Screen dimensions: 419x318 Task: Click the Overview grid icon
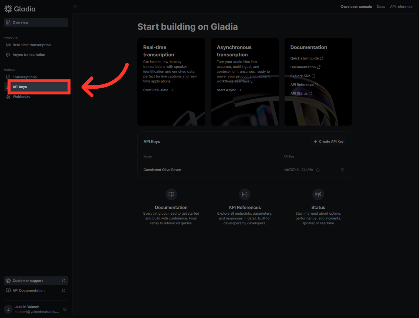click(x=8, y=22)
